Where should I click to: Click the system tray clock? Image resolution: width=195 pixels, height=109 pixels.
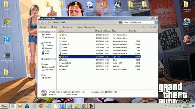187,106
